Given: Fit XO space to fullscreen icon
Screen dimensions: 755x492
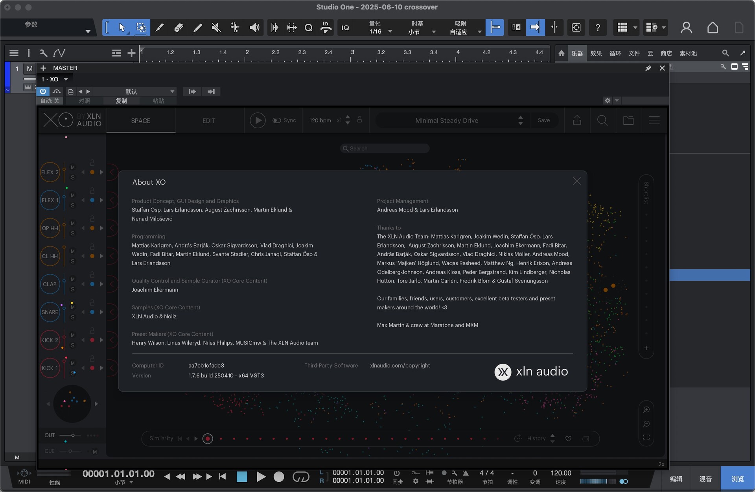Looking at the screenshot, I should (646, 437).
